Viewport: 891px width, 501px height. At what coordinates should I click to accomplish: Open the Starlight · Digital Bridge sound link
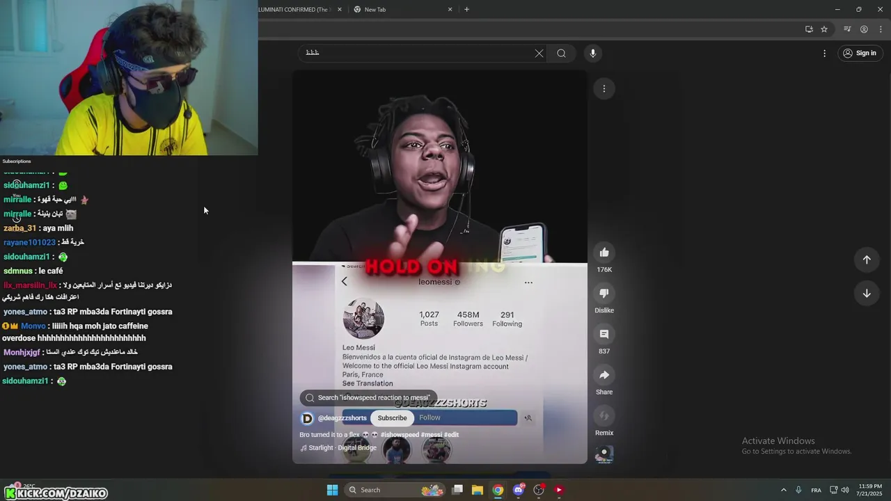pyautogui.click(x=338, y=448)
